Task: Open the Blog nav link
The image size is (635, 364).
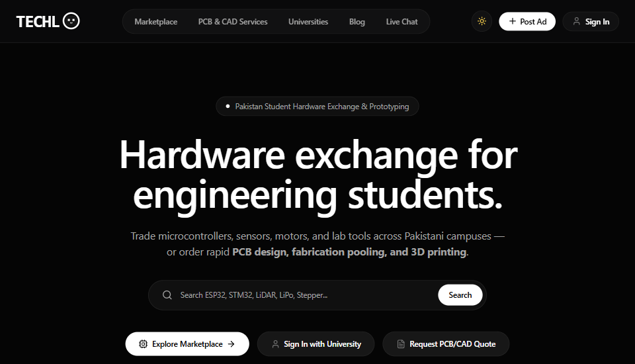Action: pyautogui.click(x=357, y=22)
